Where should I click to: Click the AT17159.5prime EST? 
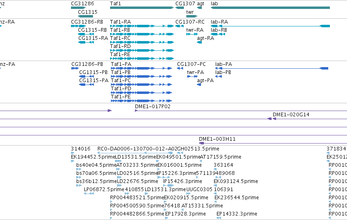pyautogui.click(x=201, y=161)
